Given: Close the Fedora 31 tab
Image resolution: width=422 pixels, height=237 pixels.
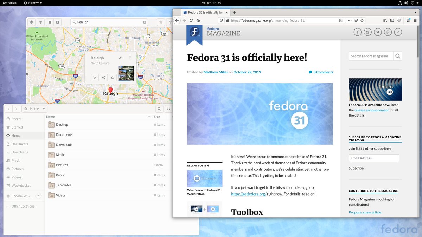Looking at the screenshot, I should [226, 12].
